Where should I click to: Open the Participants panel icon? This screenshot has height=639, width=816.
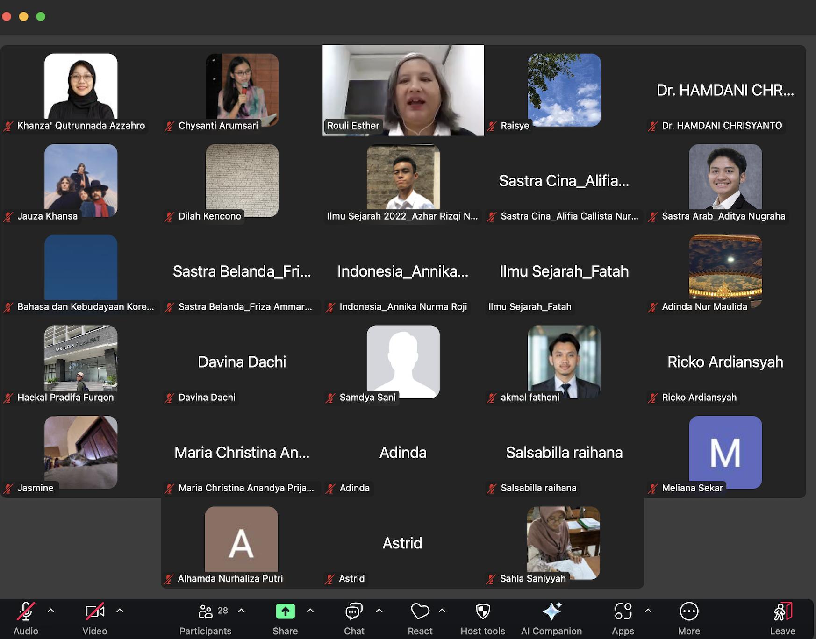click(x=206, y=611)
